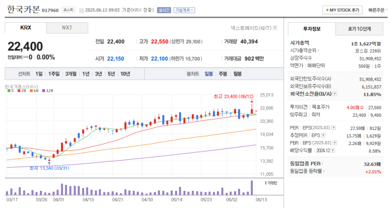Click the 거래대금 value 902 백만

[254, 59]
